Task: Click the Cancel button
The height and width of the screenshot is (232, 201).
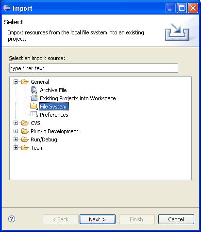Action: point(176,219)
